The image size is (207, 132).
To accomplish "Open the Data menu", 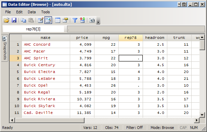I will point(32,12).
